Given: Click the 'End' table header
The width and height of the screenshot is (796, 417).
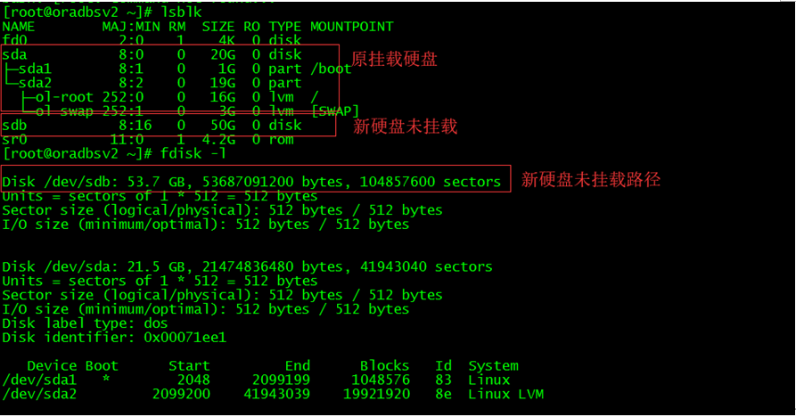Looking at the screenshot, I should tap(298, 365).
